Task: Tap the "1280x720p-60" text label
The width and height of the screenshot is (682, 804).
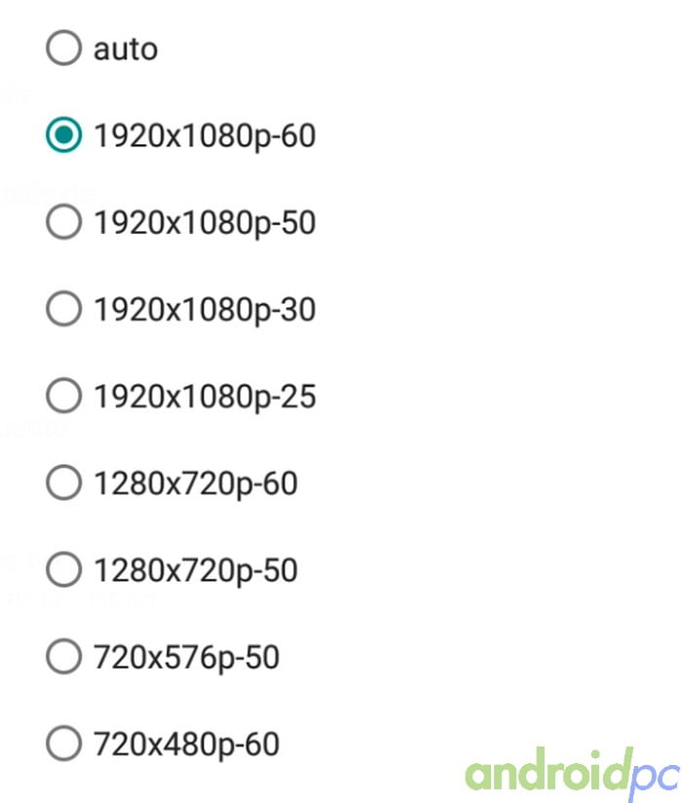Action: click(196, 483)
